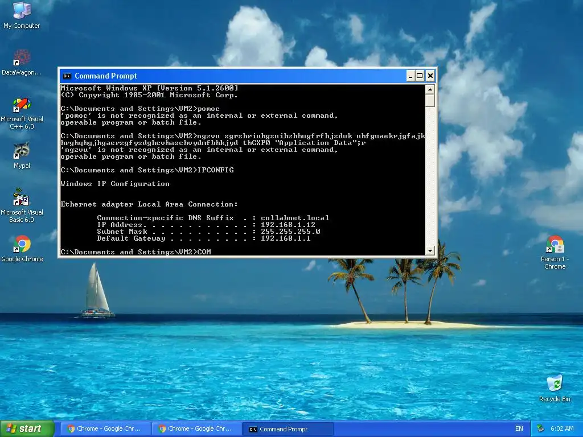Screen dimensions: 583x437
Task: Click the 'Microsoft Windows XP [Version 5.1.2600]' line
Action: click(x=150, y=88)
